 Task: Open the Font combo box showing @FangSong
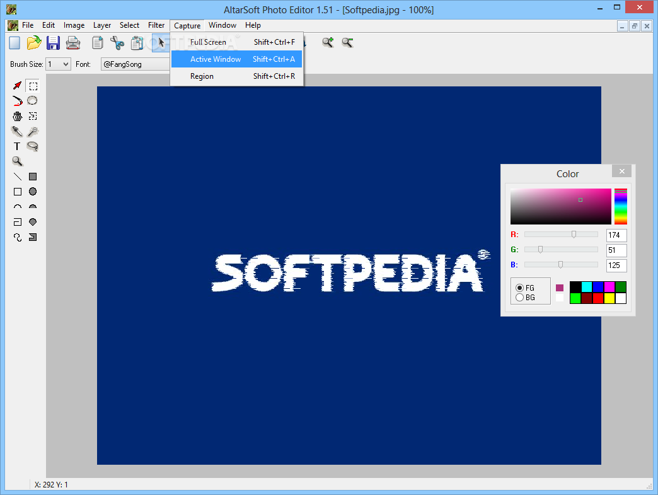pos(135,64)
